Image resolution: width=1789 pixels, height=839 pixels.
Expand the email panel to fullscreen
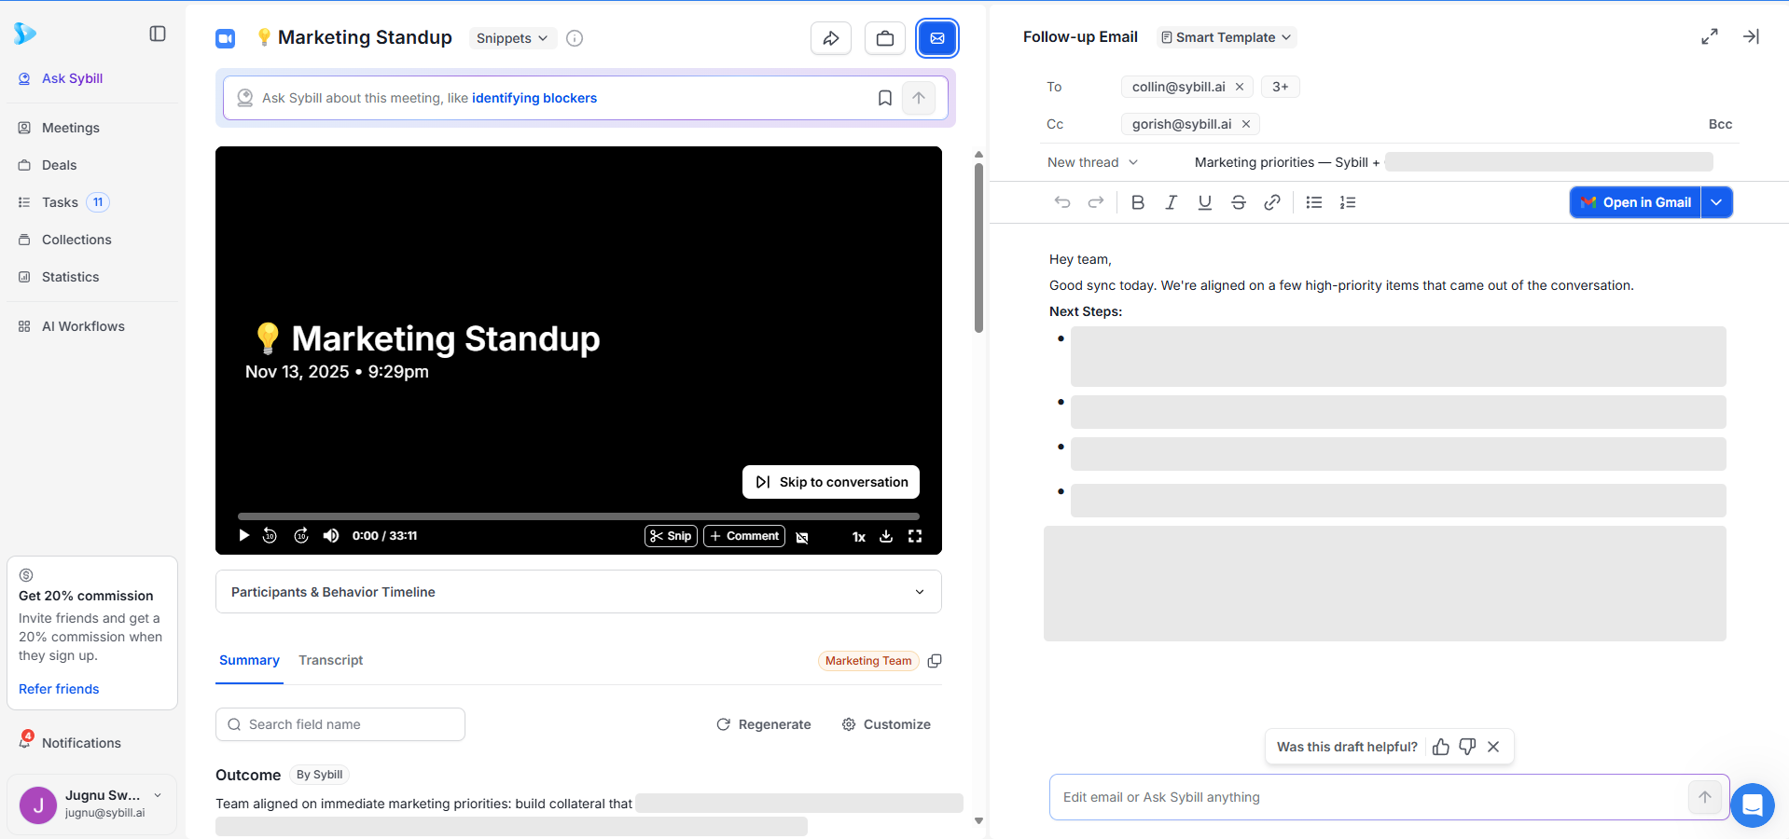point(1710,36)
